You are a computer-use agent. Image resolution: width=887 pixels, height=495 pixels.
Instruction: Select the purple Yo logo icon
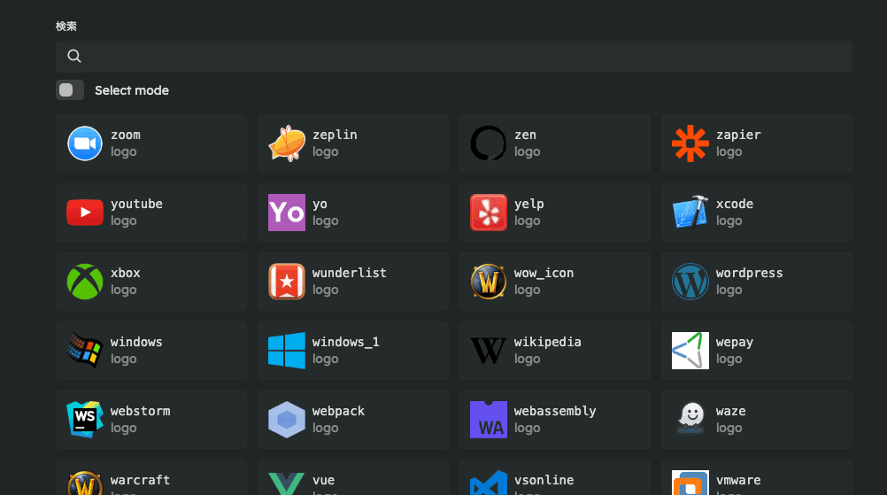click(x=287, y=213)
